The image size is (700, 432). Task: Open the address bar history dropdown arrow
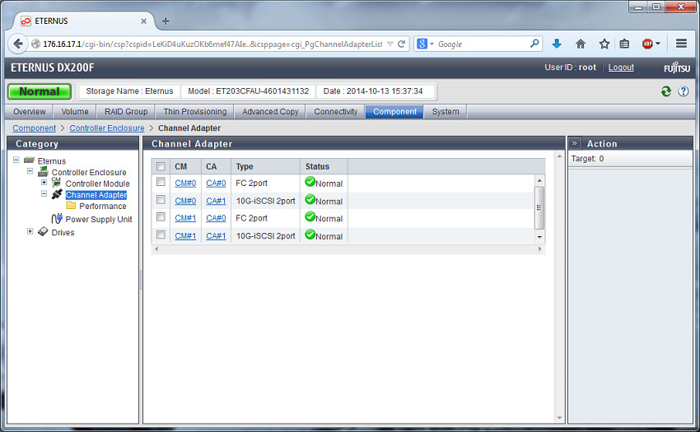point(390,44)
